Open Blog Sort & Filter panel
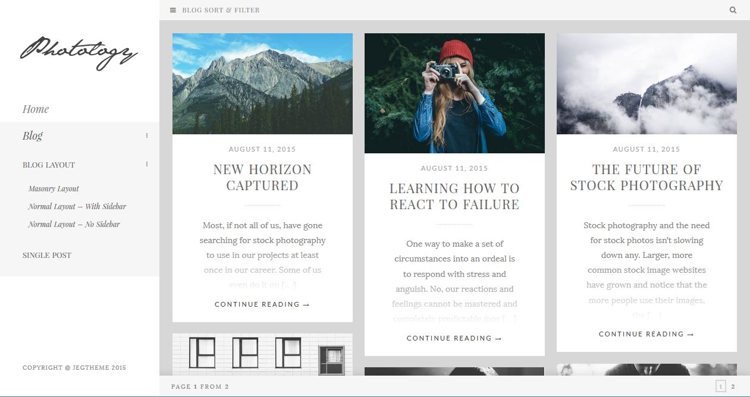 (x=221, y=10)
